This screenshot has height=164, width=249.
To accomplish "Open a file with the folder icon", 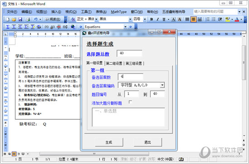I will [x=14, y=19].
